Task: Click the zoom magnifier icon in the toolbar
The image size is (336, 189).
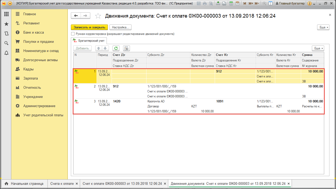Action: [x=264, y=3]
